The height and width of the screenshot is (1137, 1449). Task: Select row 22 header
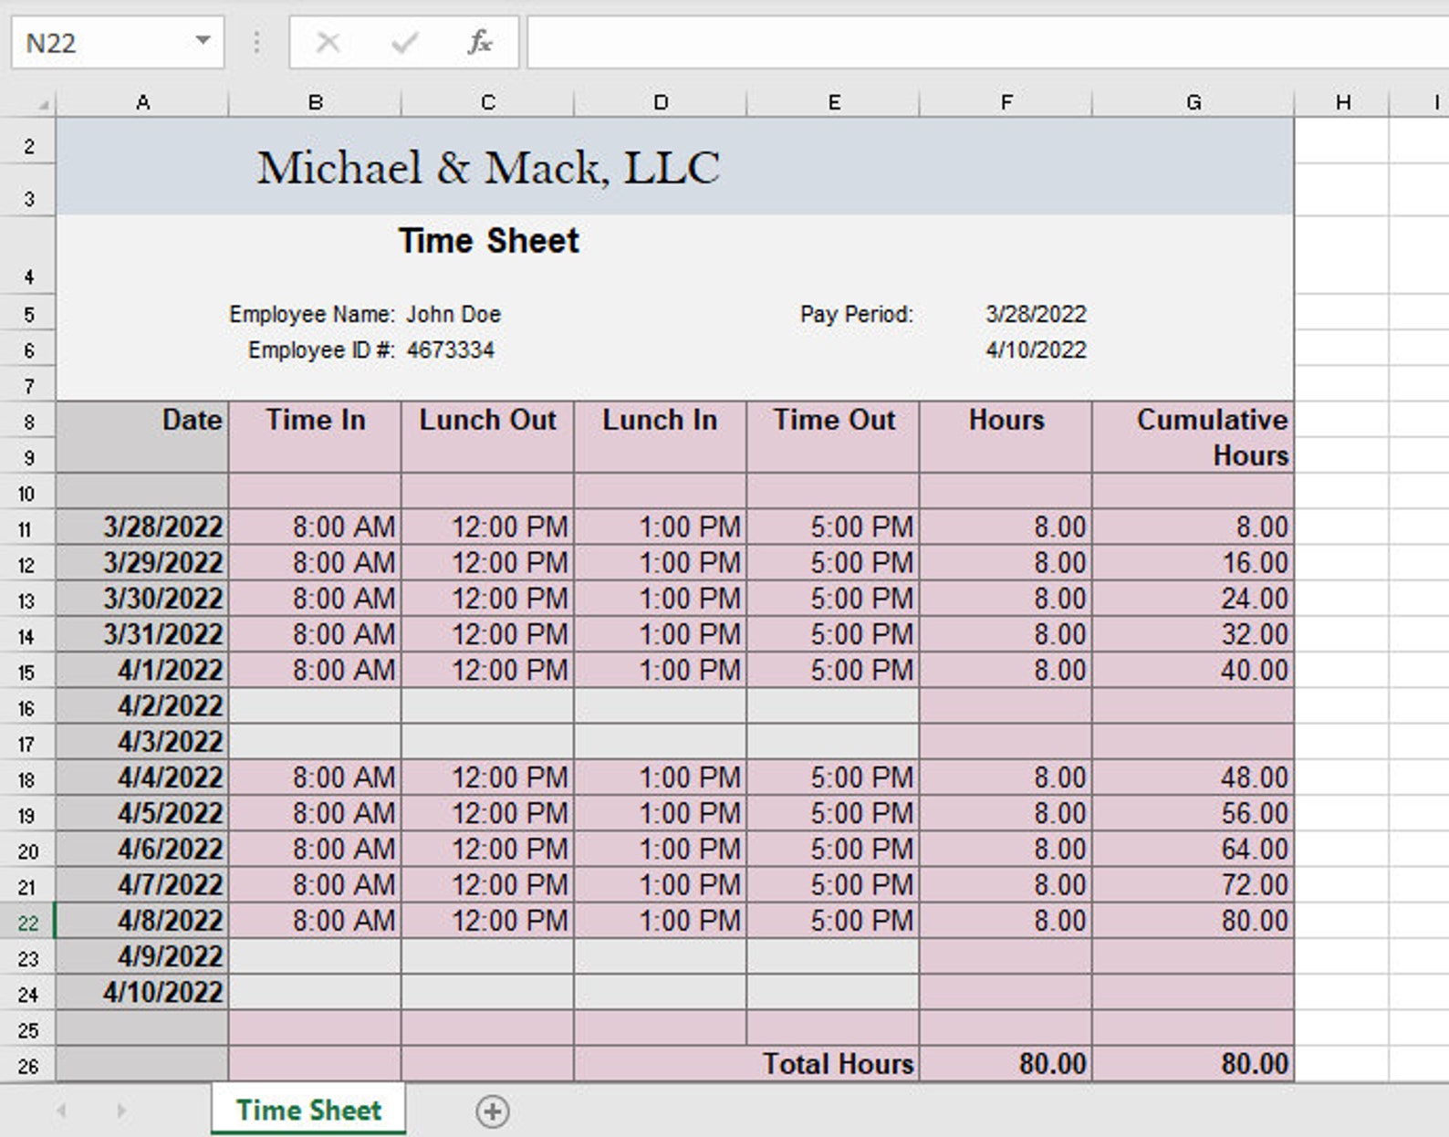(x=27, y=922)
